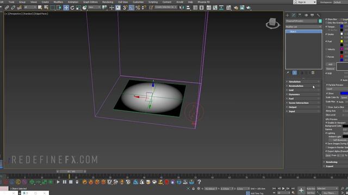Open the Modifiers menu
This screenshot has width=348, height=195.
click(58, 2)
